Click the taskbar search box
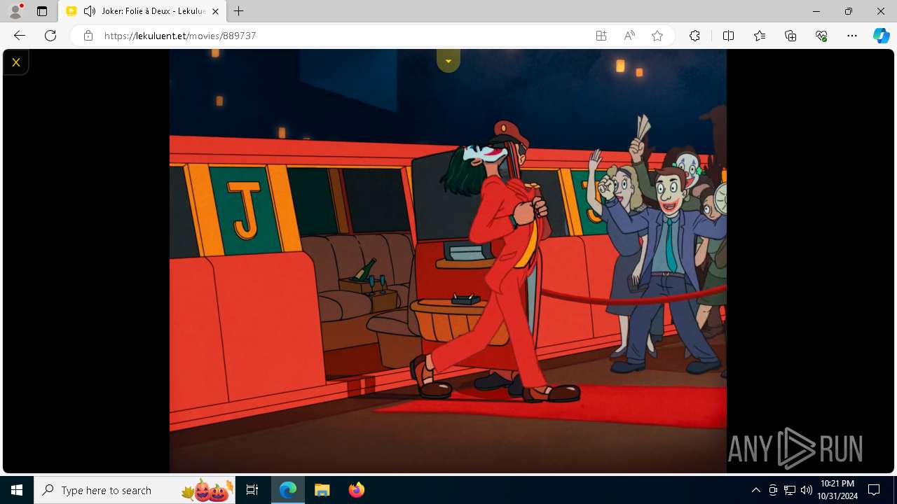Image resolution: width=897 pixels, height=504 pixels. coord(135,490)
